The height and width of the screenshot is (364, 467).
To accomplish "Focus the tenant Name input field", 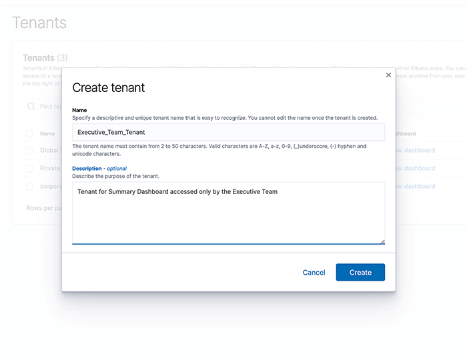I will (x=228, y=132).
